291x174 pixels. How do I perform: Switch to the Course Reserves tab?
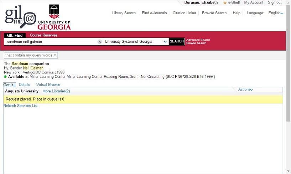pos(43,35)
